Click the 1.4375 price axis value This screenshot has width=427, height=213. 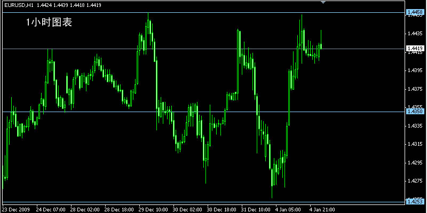[x=415, y=89]
